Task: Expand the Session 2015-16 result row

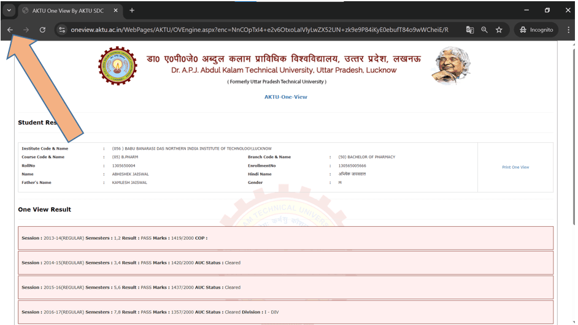Action: (x=286, y=288)
